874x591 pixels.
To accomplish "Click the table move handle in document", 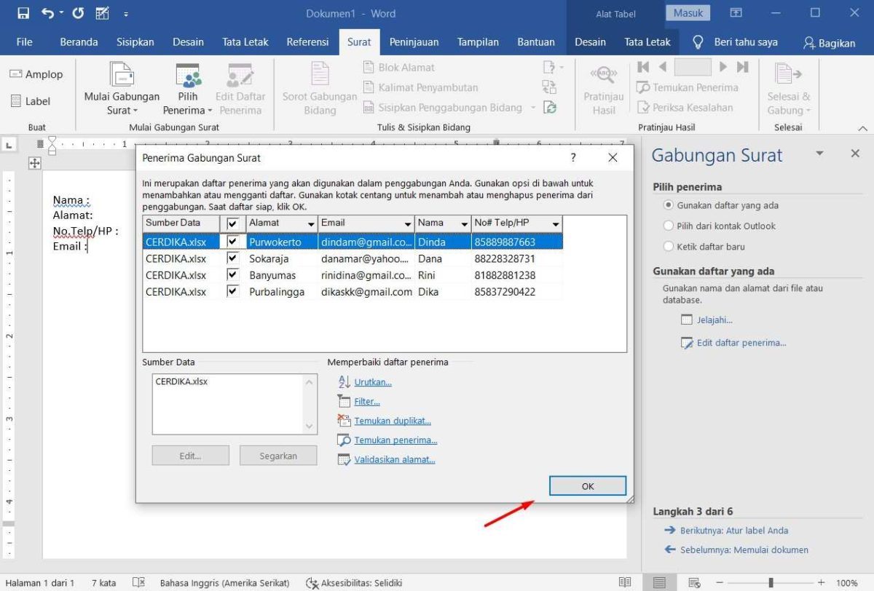I will tap(34, 163).
